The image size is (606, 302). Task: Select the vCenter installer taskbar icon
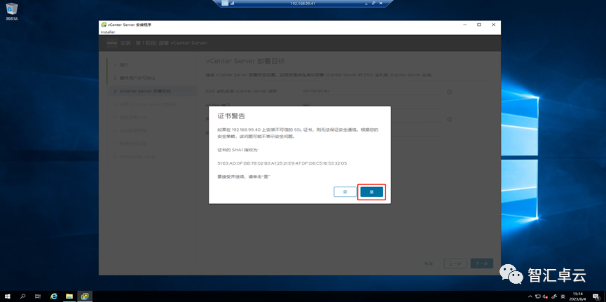[85, 296]
